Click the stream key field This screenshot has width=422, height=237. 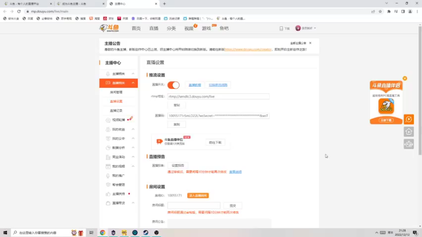[218, 116]
